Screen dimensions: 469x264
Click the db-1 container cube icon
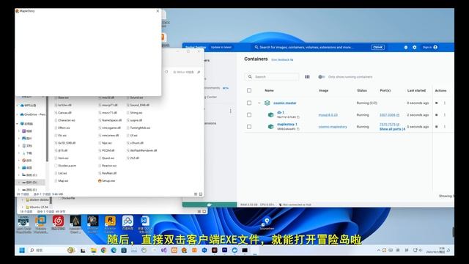click(270, 114)
